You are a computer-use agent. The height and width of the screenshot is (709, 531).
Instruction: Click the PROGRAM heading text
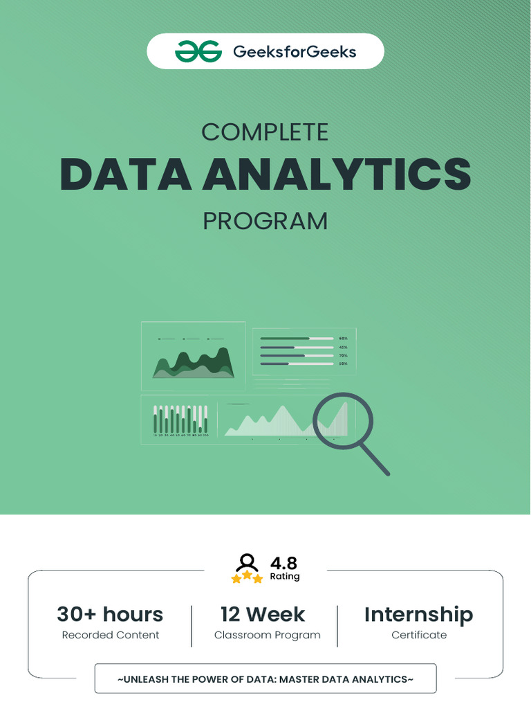point(265,221)
